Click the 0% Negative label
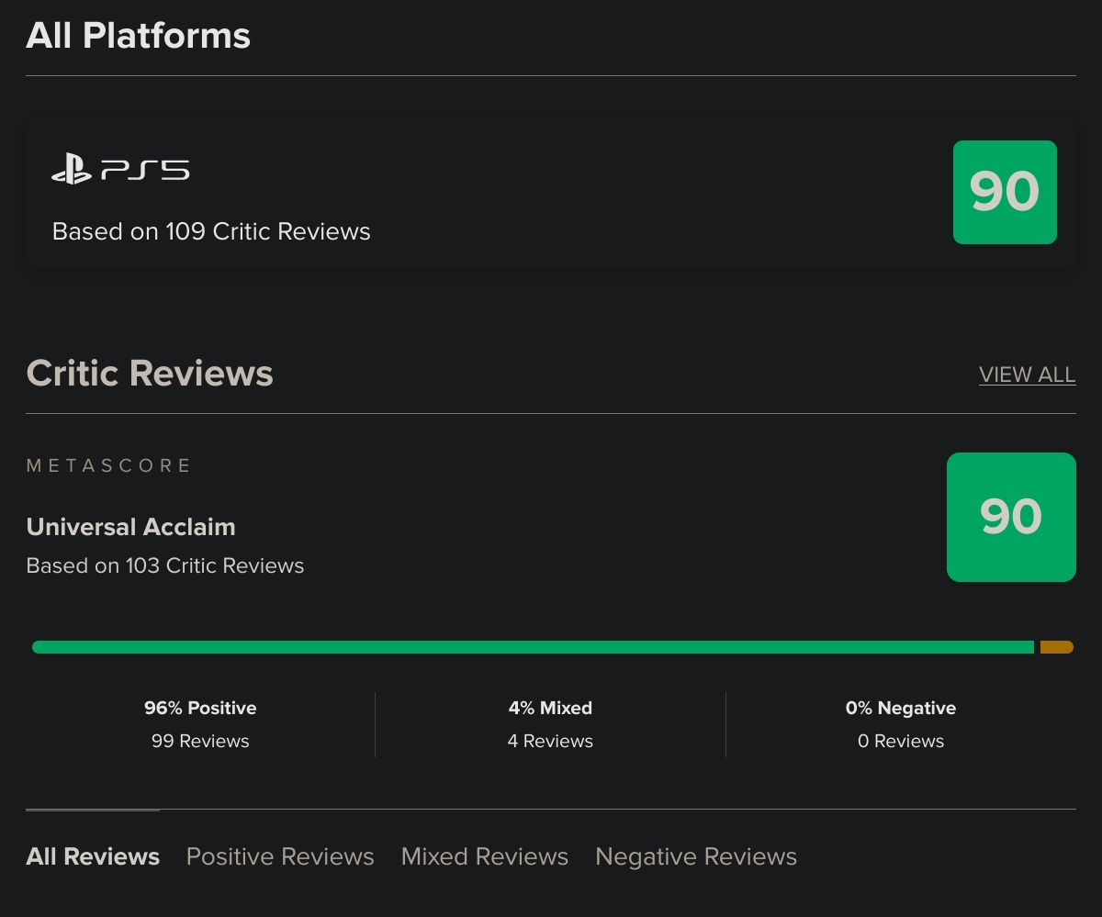Image resolution: width=1102 pixels, height=917 pixels. click(x=901, y=708)
